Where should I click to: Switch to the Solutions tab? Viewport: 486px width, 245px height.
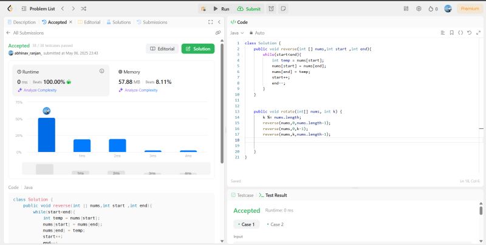118,22
